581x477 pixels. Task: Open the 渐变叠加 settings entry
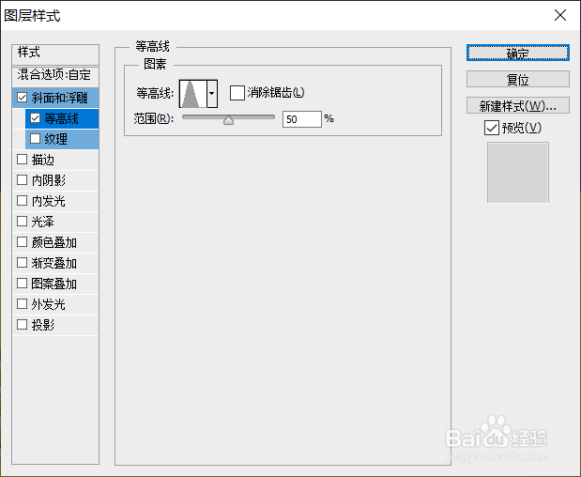coord(55,263)
